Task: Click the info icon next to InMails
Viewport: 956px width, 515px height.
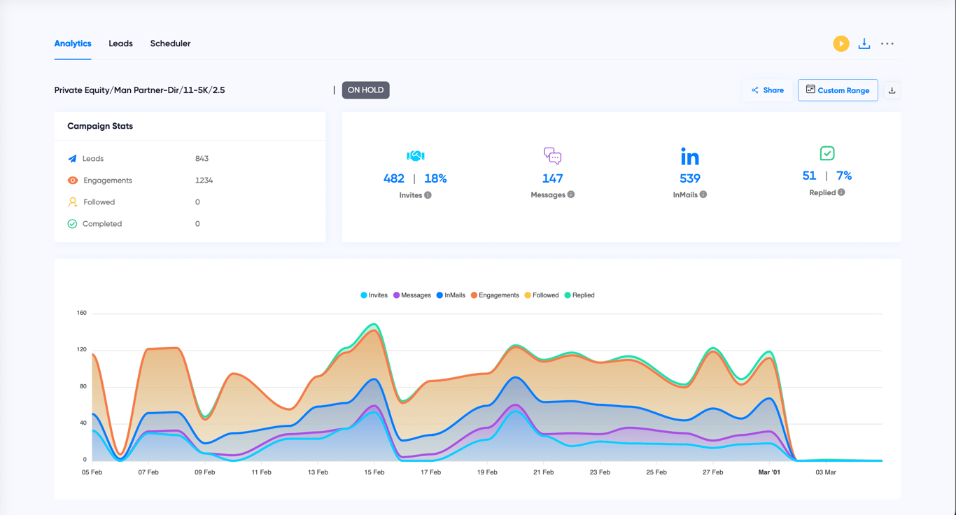Action: (x=703, y=195)
